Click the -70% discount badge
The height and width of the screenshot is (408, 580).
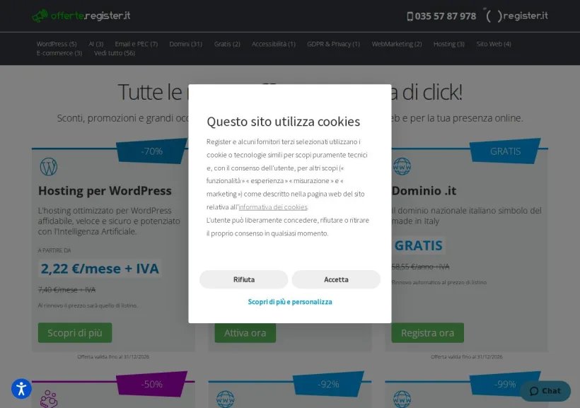[x=151, y=151]
